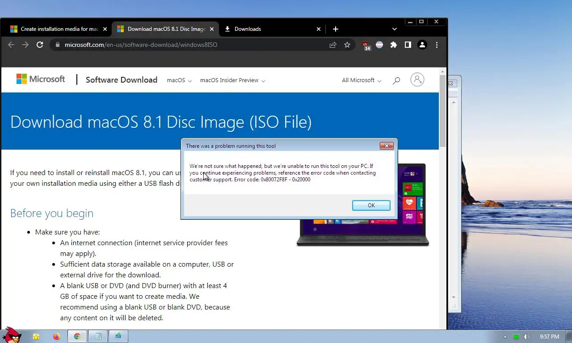This screenshot has height=343, width=572.
Task: Reload the current page
Action: [40, 45]
